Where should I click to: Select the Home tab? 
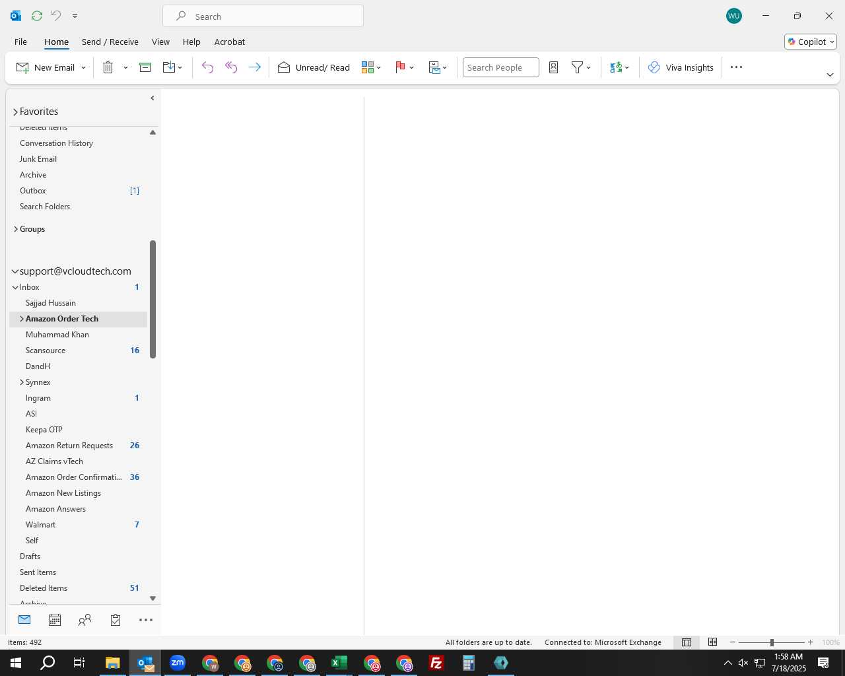point(56,42)
